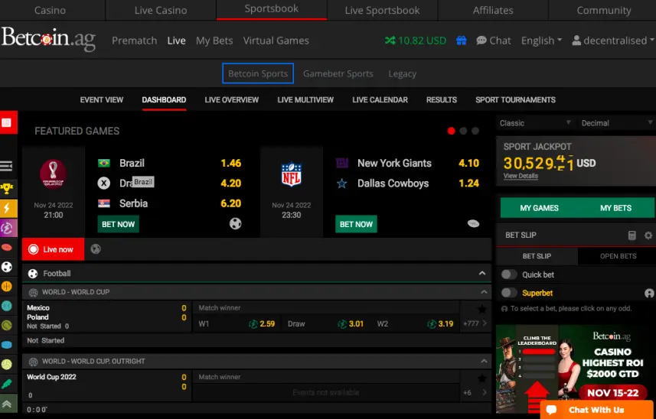Select the trophy icon in sidebar
This screenshot has width=656, height=419.
(x=7, y=189)
